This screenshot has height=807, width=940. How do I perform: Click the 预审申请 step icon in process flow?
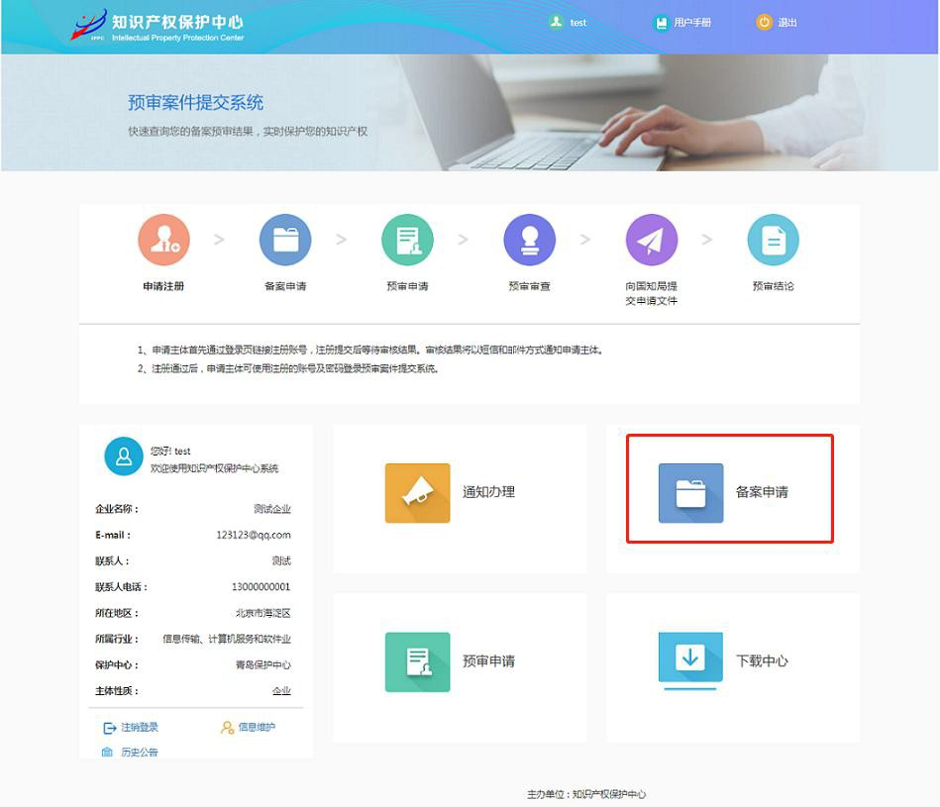407,239
